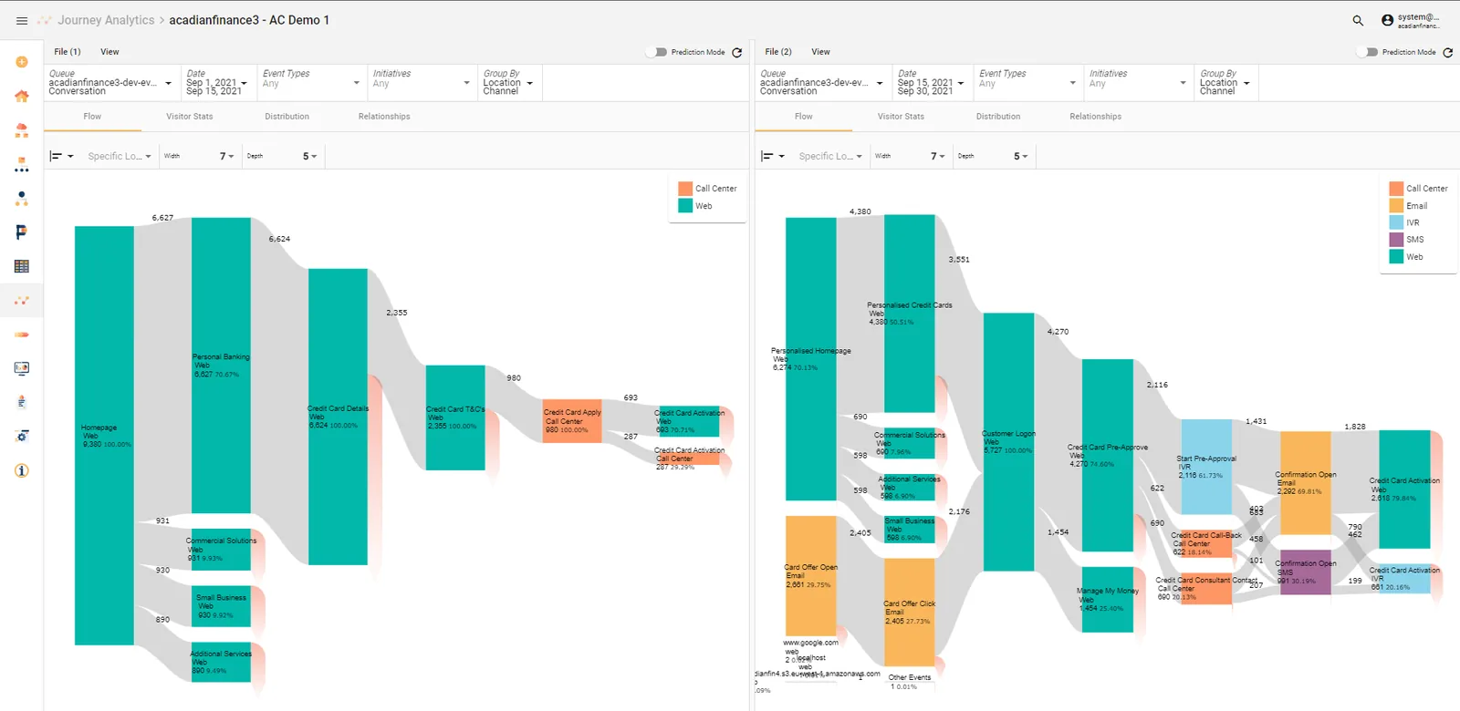Open the info icon in the sidebar
The height and width of the screenshot is (711, 1460).
tap(22, 470)
